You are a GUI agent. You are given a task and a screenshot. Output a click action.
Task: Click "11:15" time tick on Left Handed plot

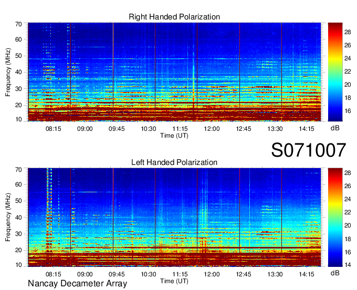click(x=180, y=274)
